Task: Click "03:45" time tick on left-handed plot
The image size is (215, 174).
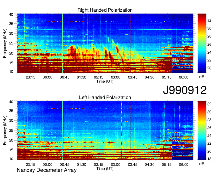Action: coord(132,165)
